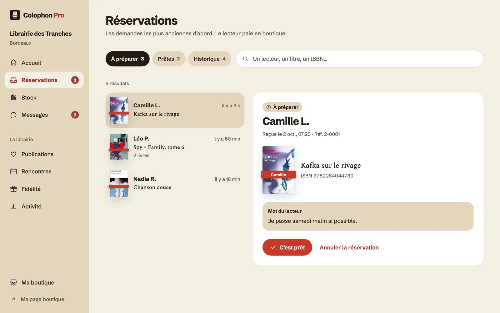Click the Ma boutique shop icon
Screen dimensions: 500x313
[13, 283]
